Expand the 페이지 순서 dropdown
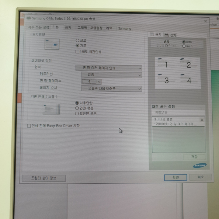219x219 pixels. 111,89
